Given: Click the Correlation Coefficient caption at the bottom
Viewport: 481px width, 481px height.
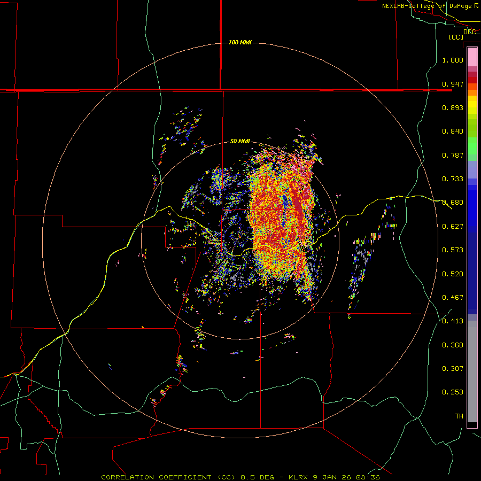Looking at the screenshot, I should [x=240, y=477].
